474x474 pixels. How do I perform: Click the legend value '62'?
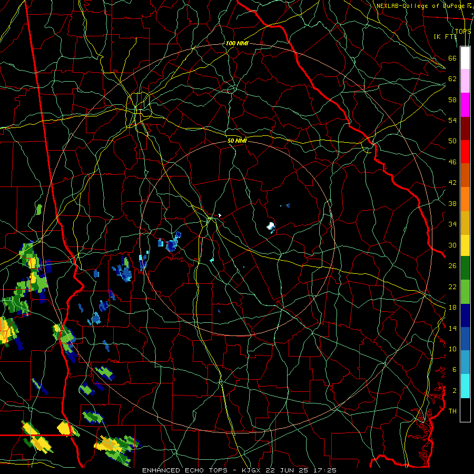452,79
